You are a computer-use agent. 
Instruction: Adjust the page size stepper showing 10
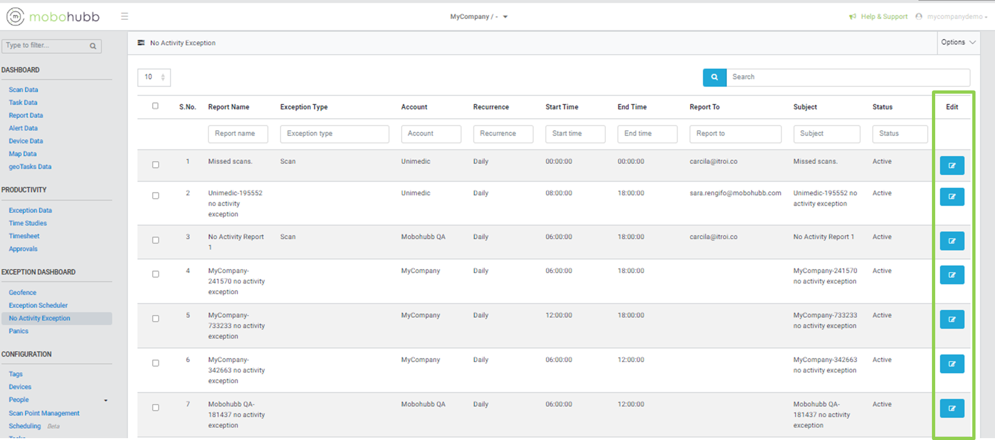(163, 77)
